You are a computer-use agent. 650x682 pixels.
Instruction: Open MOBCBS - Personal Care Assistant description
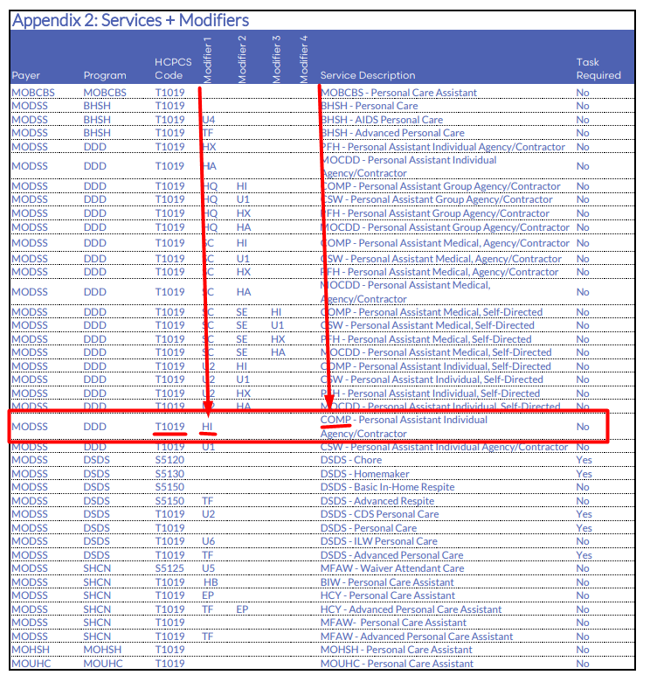point(398,93)
